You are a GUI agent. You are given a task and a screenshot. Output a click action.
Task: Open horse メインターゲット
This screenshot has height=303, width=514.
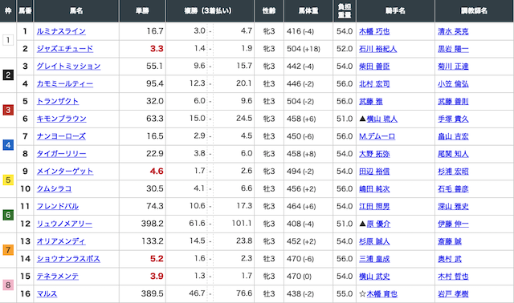coord(65,172)
